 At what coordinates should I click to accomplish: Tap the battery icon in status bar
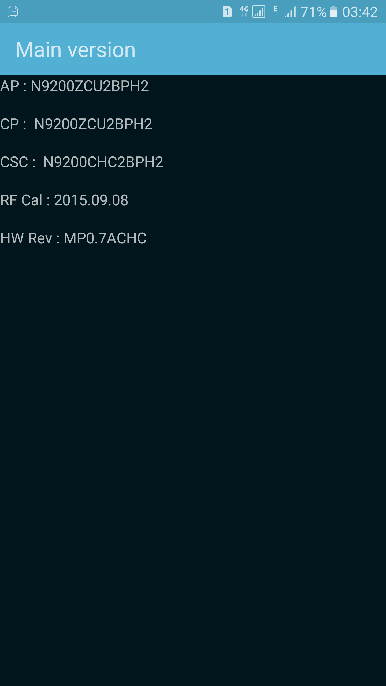click(333, 12)
